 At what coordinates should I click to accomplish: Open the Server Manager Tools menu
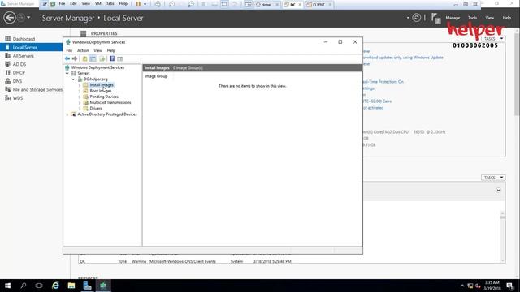click(x=472, y=18)
